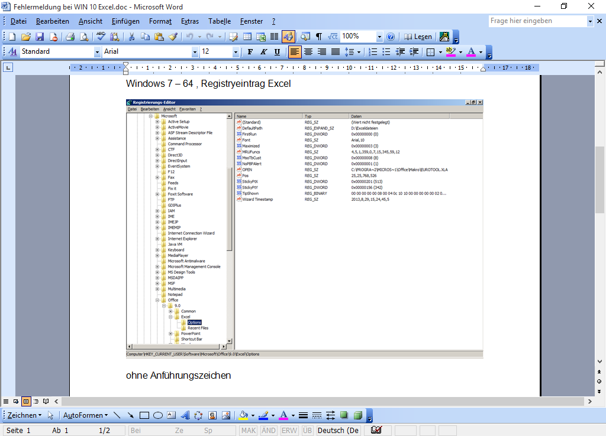606x436 pixels.
Task: Toggle justified text alignment
Action: (x=336, y=52)
